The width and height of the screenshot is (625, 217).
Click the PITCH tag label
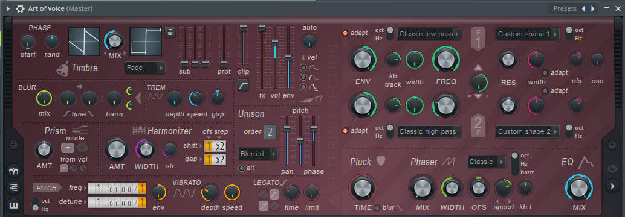pos(47,188)
